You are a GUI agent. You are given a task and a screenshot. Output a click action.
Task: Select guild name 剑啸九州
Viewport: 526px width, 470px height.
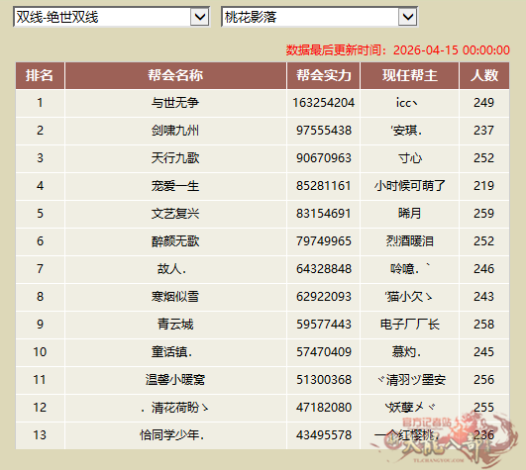coord(175,131)
